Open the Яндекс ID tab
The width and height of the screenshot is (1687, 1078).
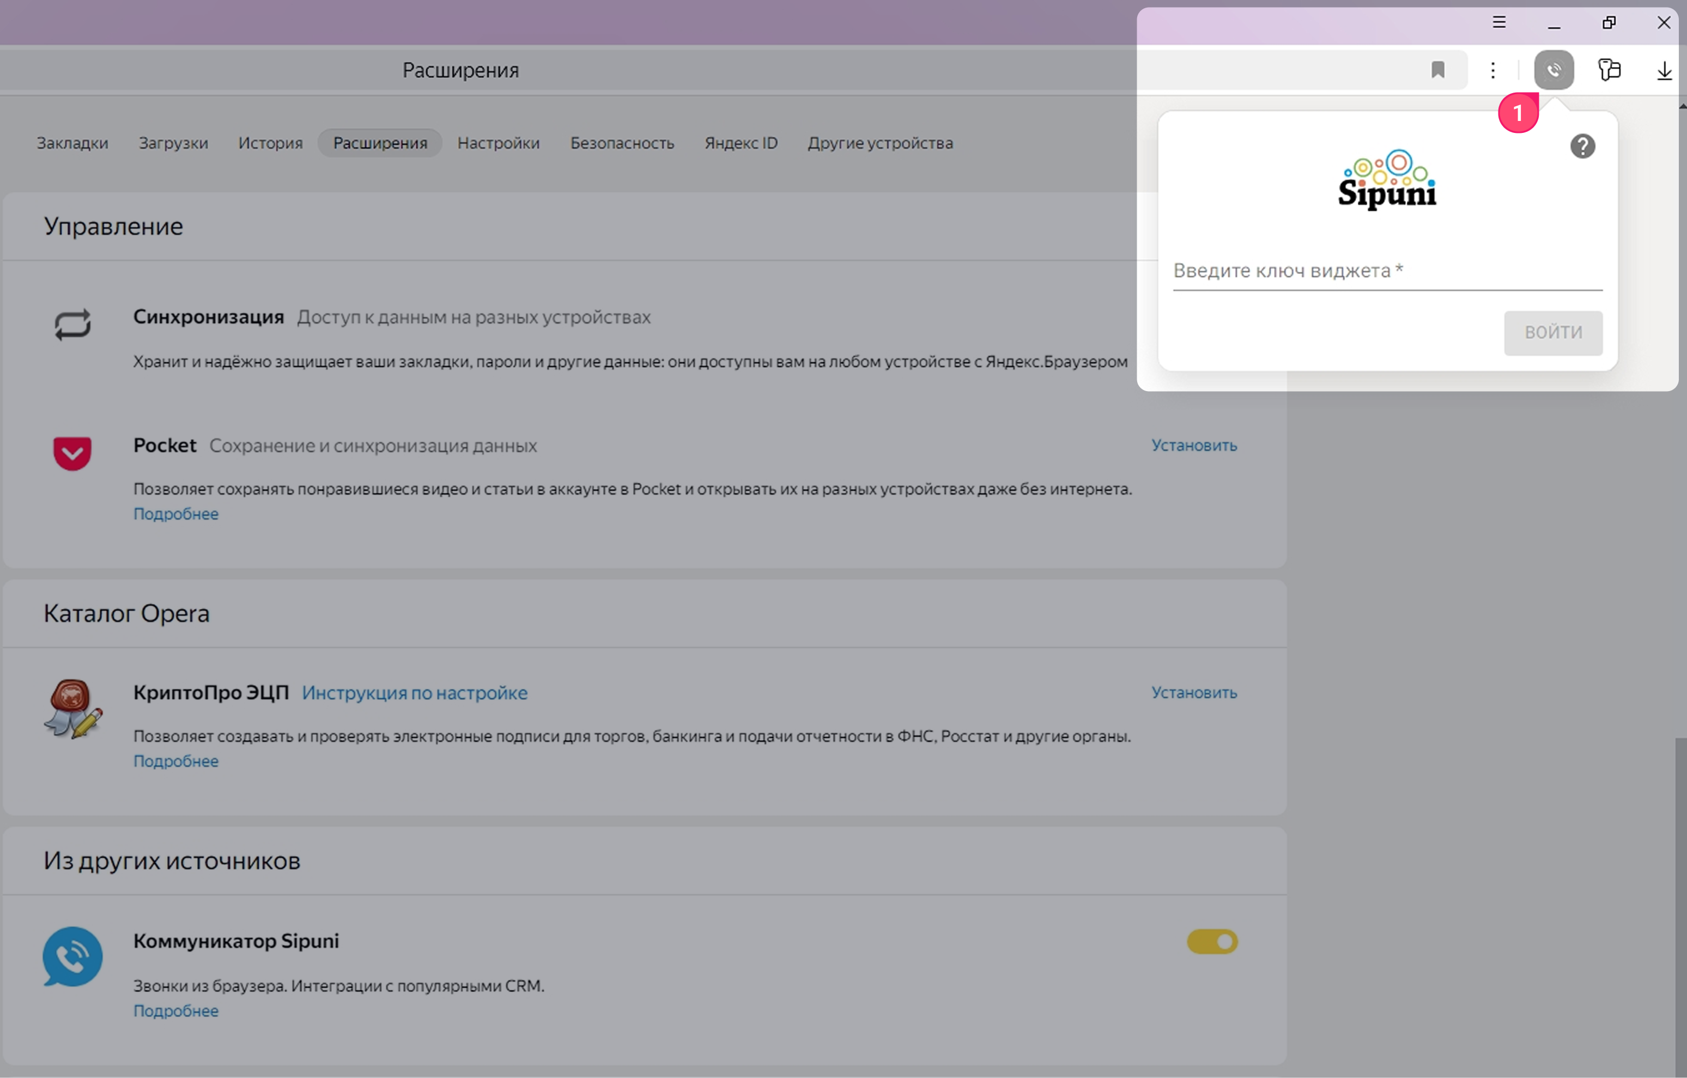point(741,143)
